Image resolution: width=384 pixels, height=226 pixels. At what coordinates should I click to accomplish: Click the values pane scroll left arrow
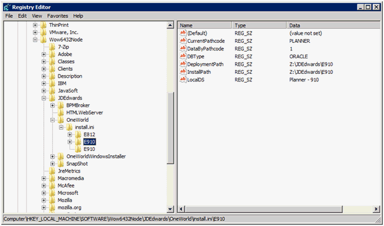click(181, 209)
